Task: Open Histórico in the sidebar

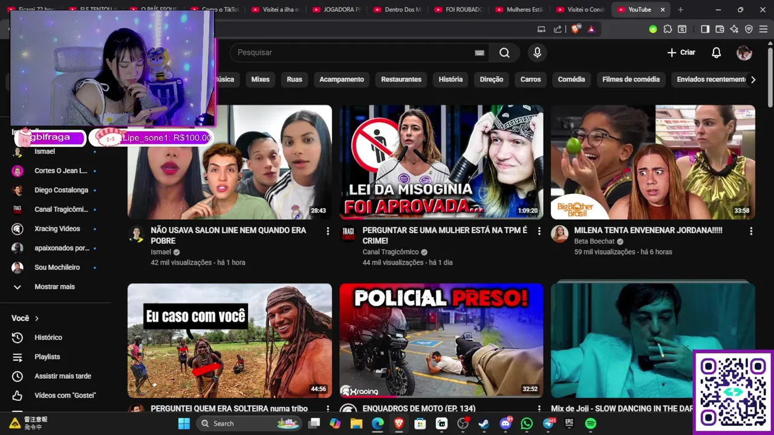Action: (x=54, y=338)
